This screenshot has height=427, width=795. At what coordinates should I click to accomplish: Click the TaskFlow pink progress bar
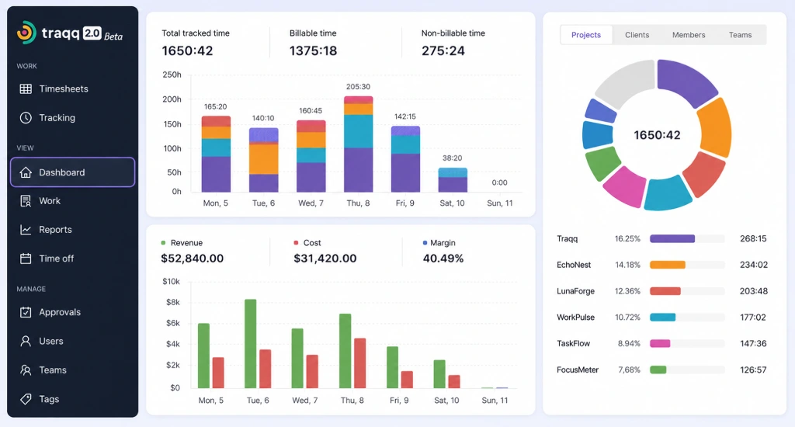point(660,344)
